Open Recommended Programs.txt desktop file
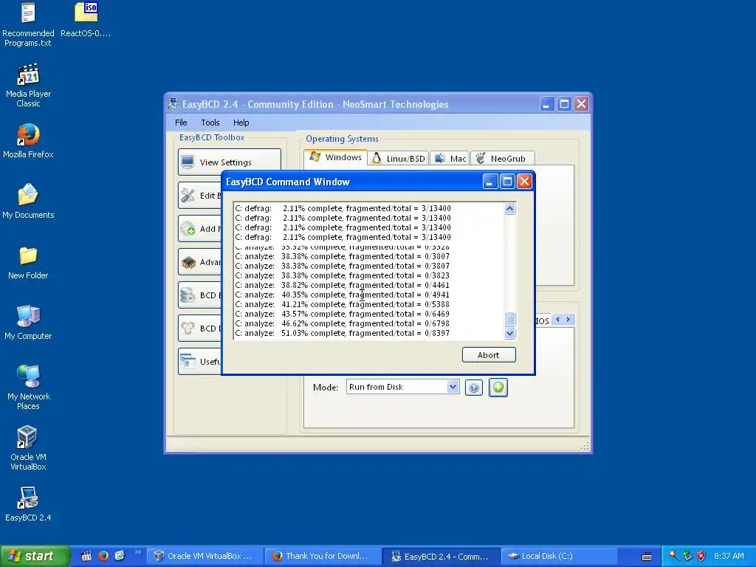The width and height of the screenshot is (756, 567). pos(28,24)
